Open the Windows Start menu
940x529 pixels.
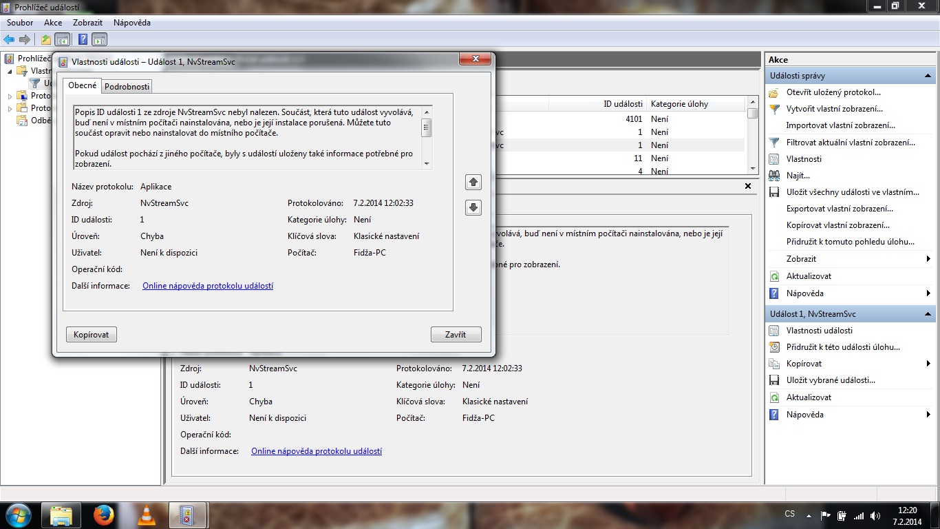(x=18, y=515)
